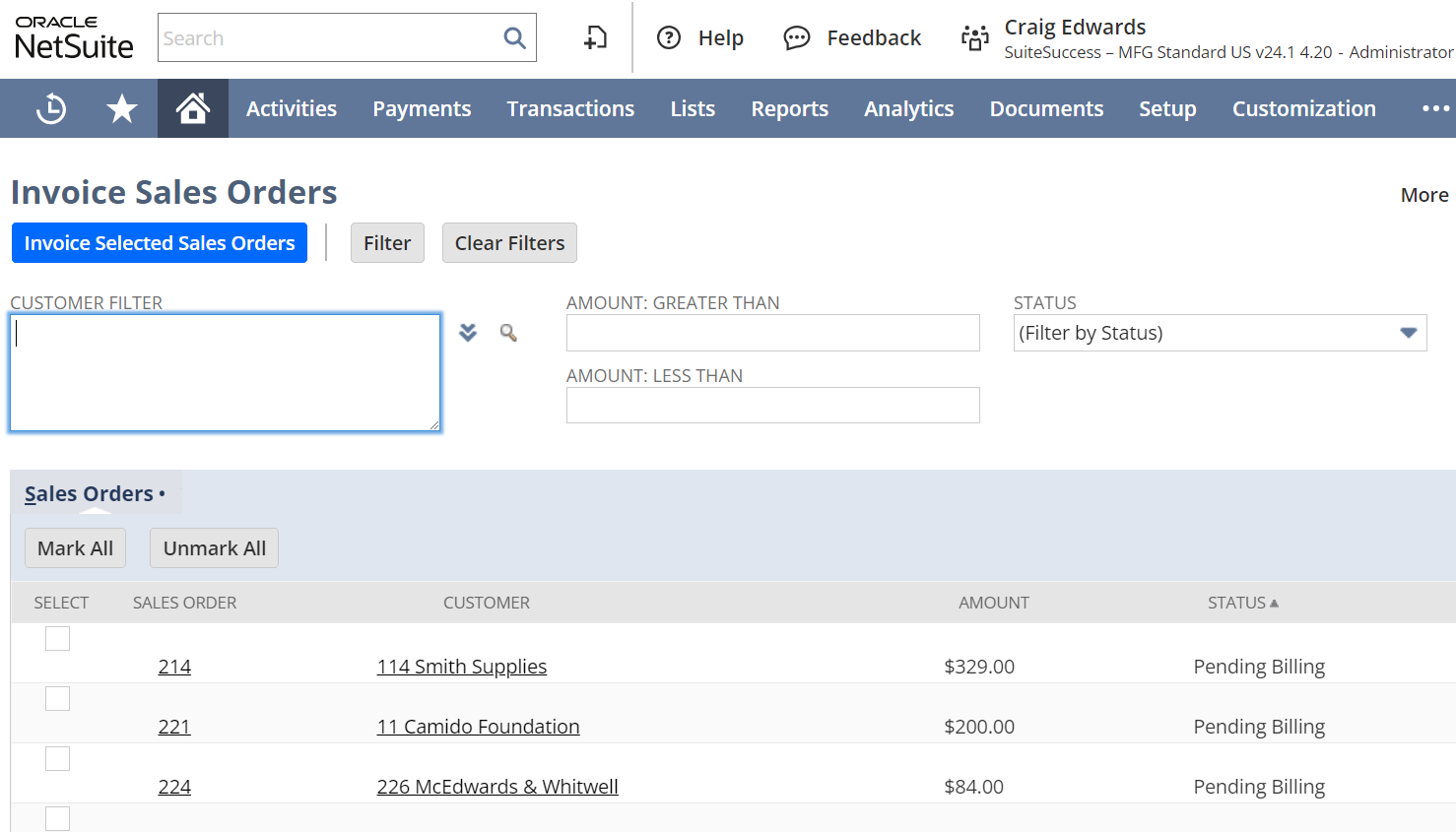This screenshot has height=832, width=1456.
Task: Select the checkbox for sales order 214
Action: tap(58, 638)
